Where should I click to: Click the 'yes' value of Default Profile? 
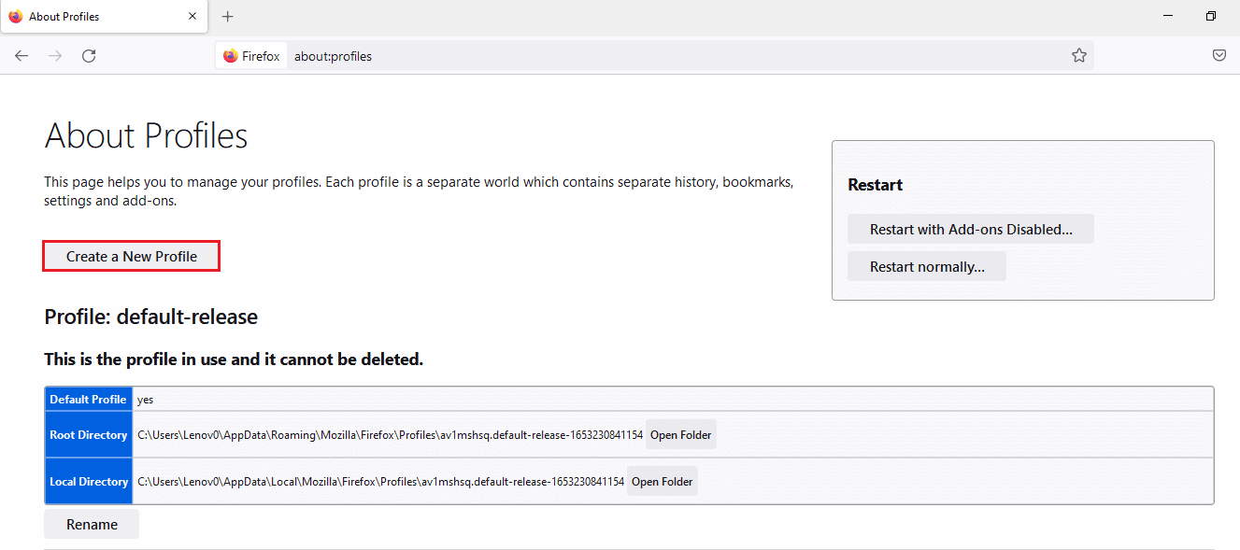145,400
